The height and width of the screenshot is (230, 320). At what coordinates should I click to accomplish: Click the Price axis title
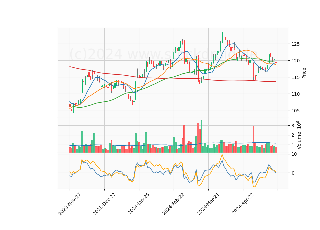(x=304, y=73)
